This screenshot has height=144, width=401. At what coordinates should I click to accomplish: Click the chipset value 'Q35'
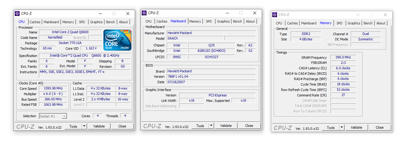211,45
